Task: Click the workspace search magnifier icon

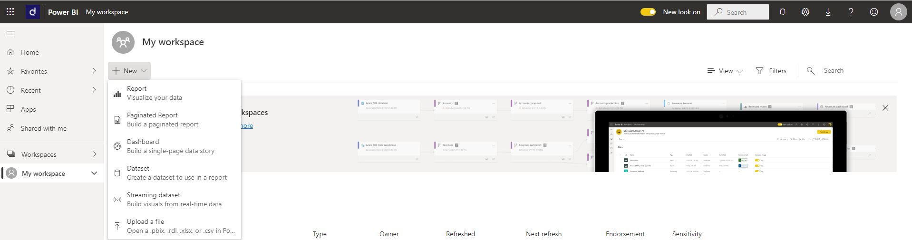Action: point(811,71)
